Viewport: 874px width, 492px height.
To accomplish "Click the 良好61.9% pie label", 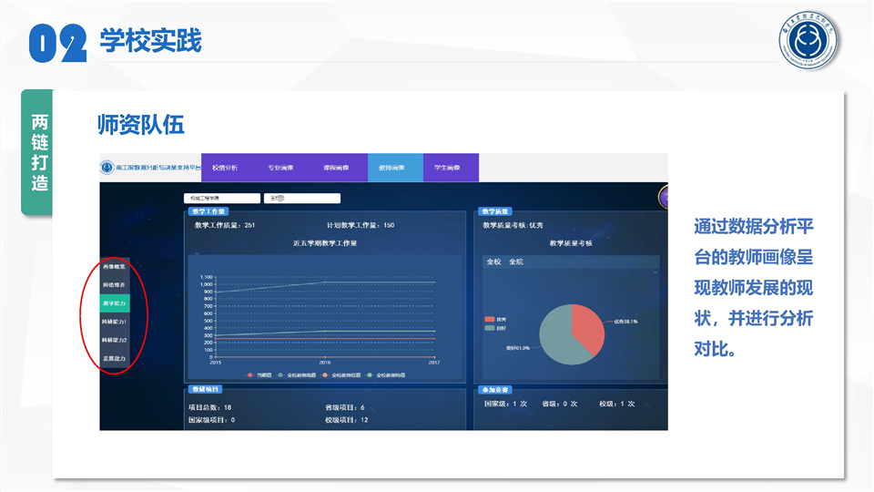I will (x=518, y=348).
